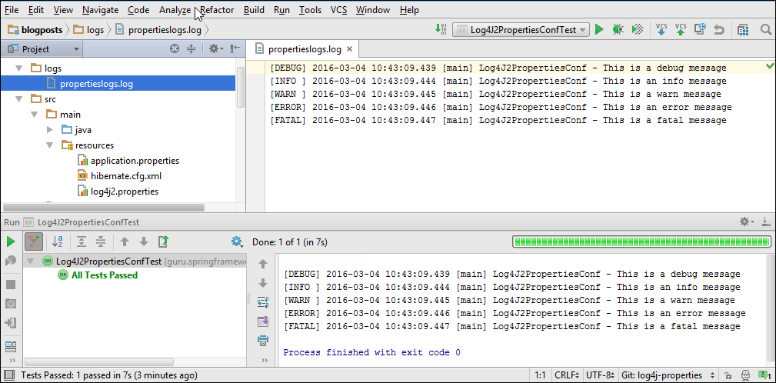The width and height of the screenshot is (776, 383).
Task: Toggle sort tests alphabetically
Action: tap(58, 241)
